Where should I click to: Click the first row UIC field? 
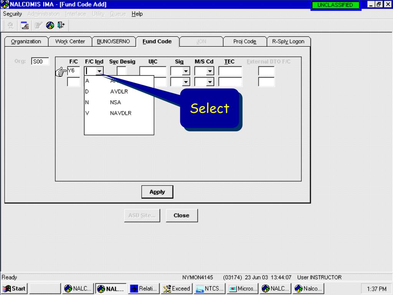coord(153,71)
